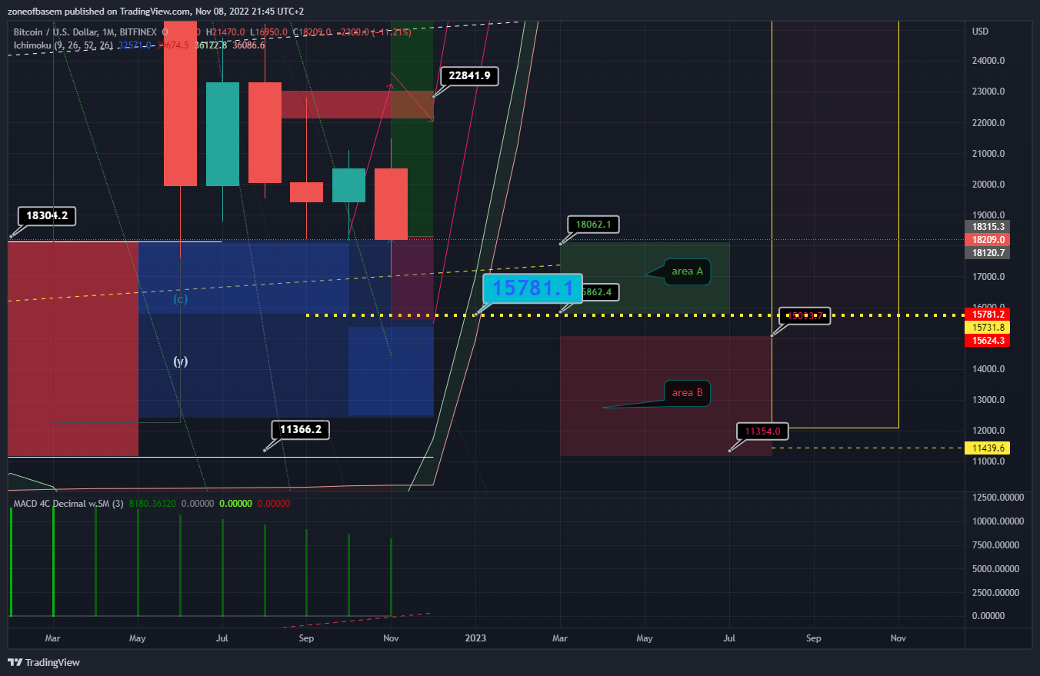1040x676 pixels.
Task: Click the 22841.9 price callout
Action: coord(469,76)
